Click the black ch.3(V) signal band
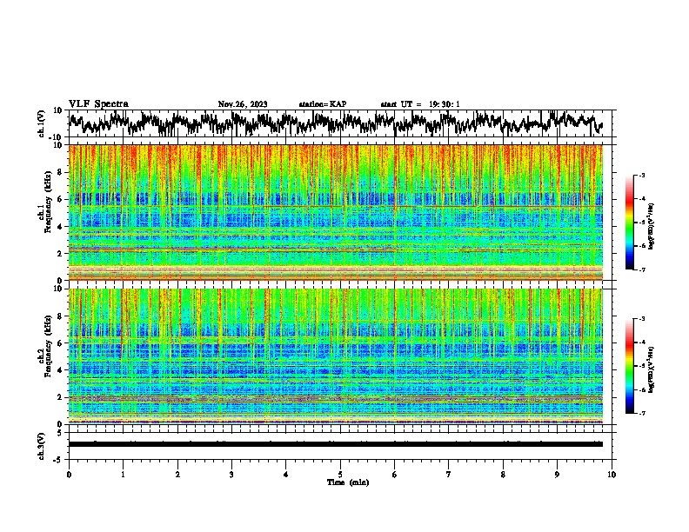Screen dimensions: 689x532 (x=336, y=444)
